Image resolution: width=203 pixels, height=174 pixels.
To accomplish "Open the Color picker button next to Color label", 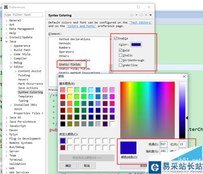I will [136, 45].
